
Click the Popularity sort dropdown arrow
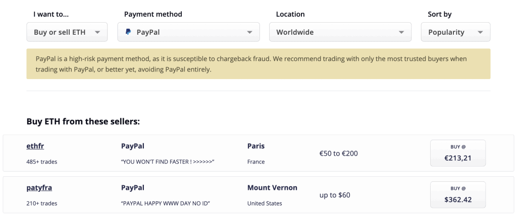click(x=480, y=32)
